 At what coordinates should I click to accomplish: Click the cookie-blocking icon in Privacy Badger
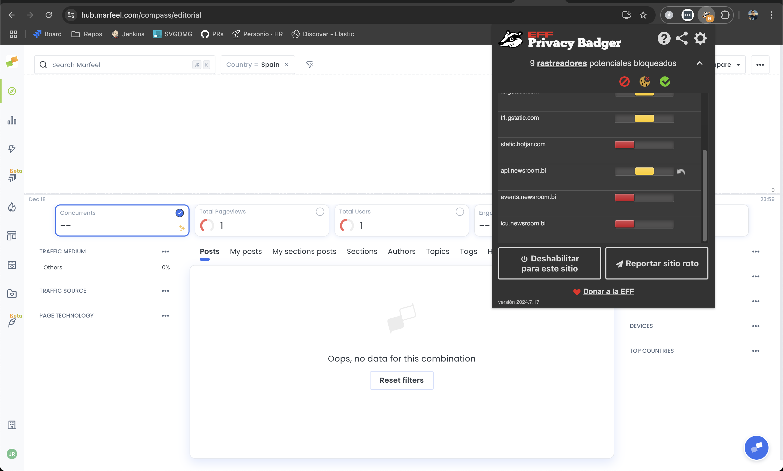pos(645,82)
